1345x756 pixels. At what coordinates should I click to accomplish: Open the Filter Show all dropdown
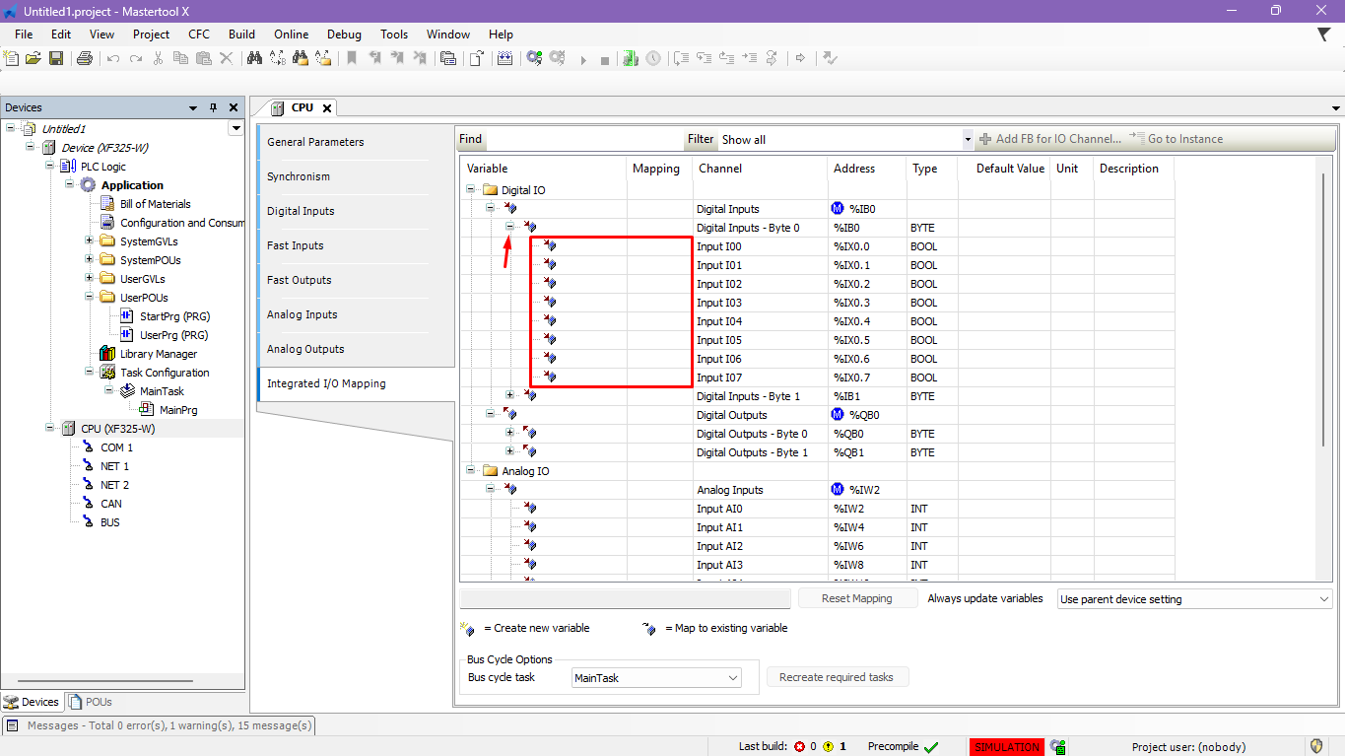pos(968,140)
